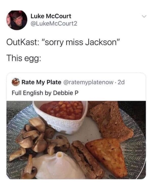Tap the hash brown triangle in photo
The width and height of the screenshot is (152, 190).
coord(107,156)
